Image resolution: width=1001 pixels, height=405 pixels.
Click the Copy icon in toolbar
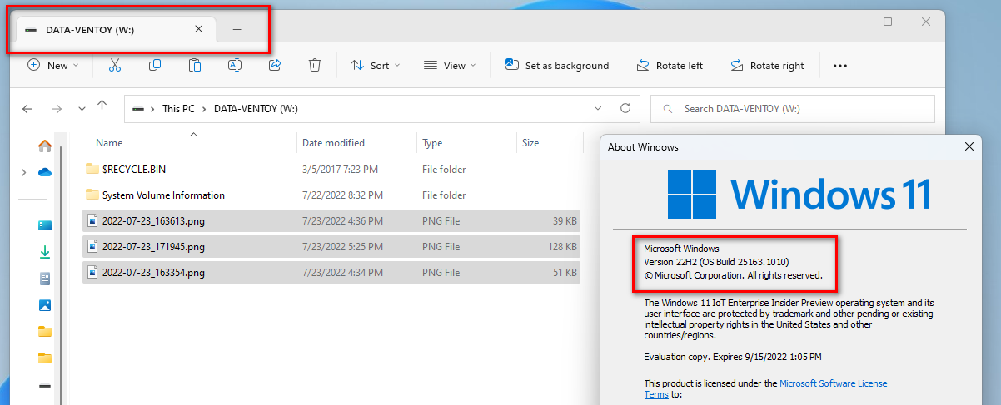coord(155,65)
